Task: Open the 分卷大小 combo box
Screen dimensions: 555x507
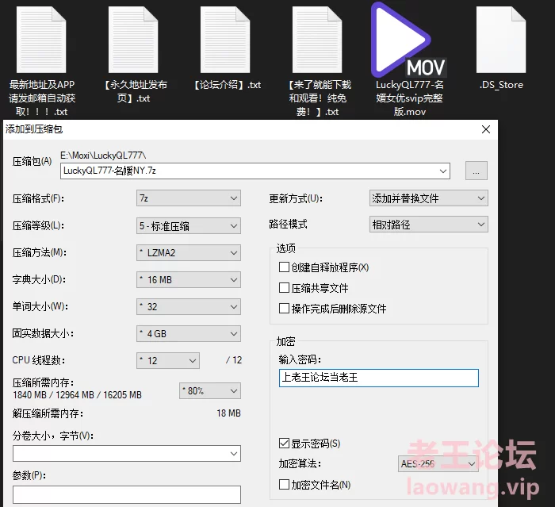Action: 127,454
